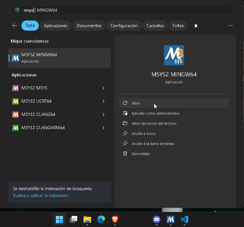Click the green MSYS2 CLANGARM64 icon

click(x=15, y=128)
